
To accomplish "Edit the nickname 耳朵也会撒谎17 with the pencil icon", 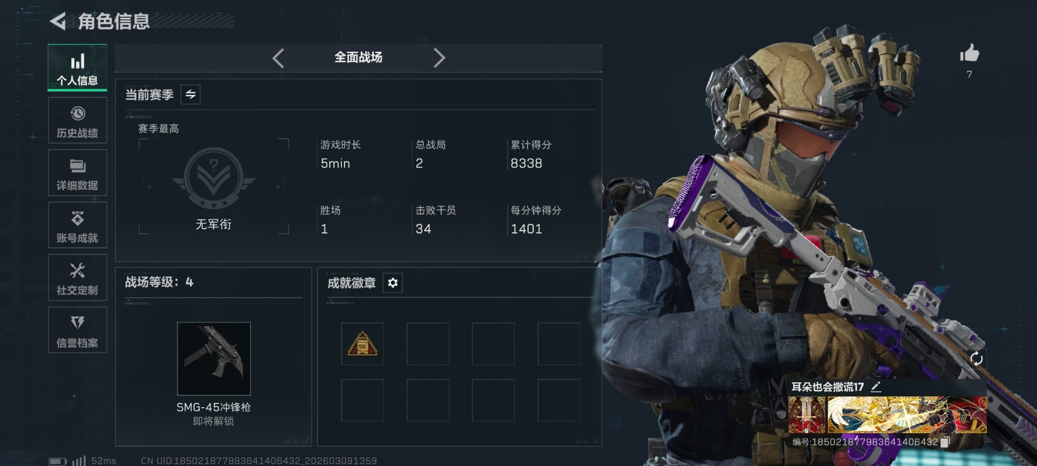I will click(876, 386).
